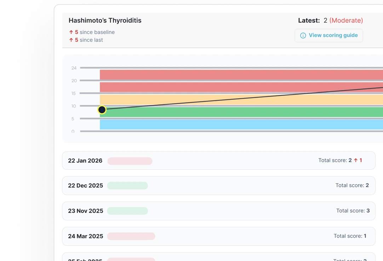The width and height of the screenshot is (383, 261).
Task: Click the green status pill for 22 Dec 2025
Action: click(x=127, y=186)
